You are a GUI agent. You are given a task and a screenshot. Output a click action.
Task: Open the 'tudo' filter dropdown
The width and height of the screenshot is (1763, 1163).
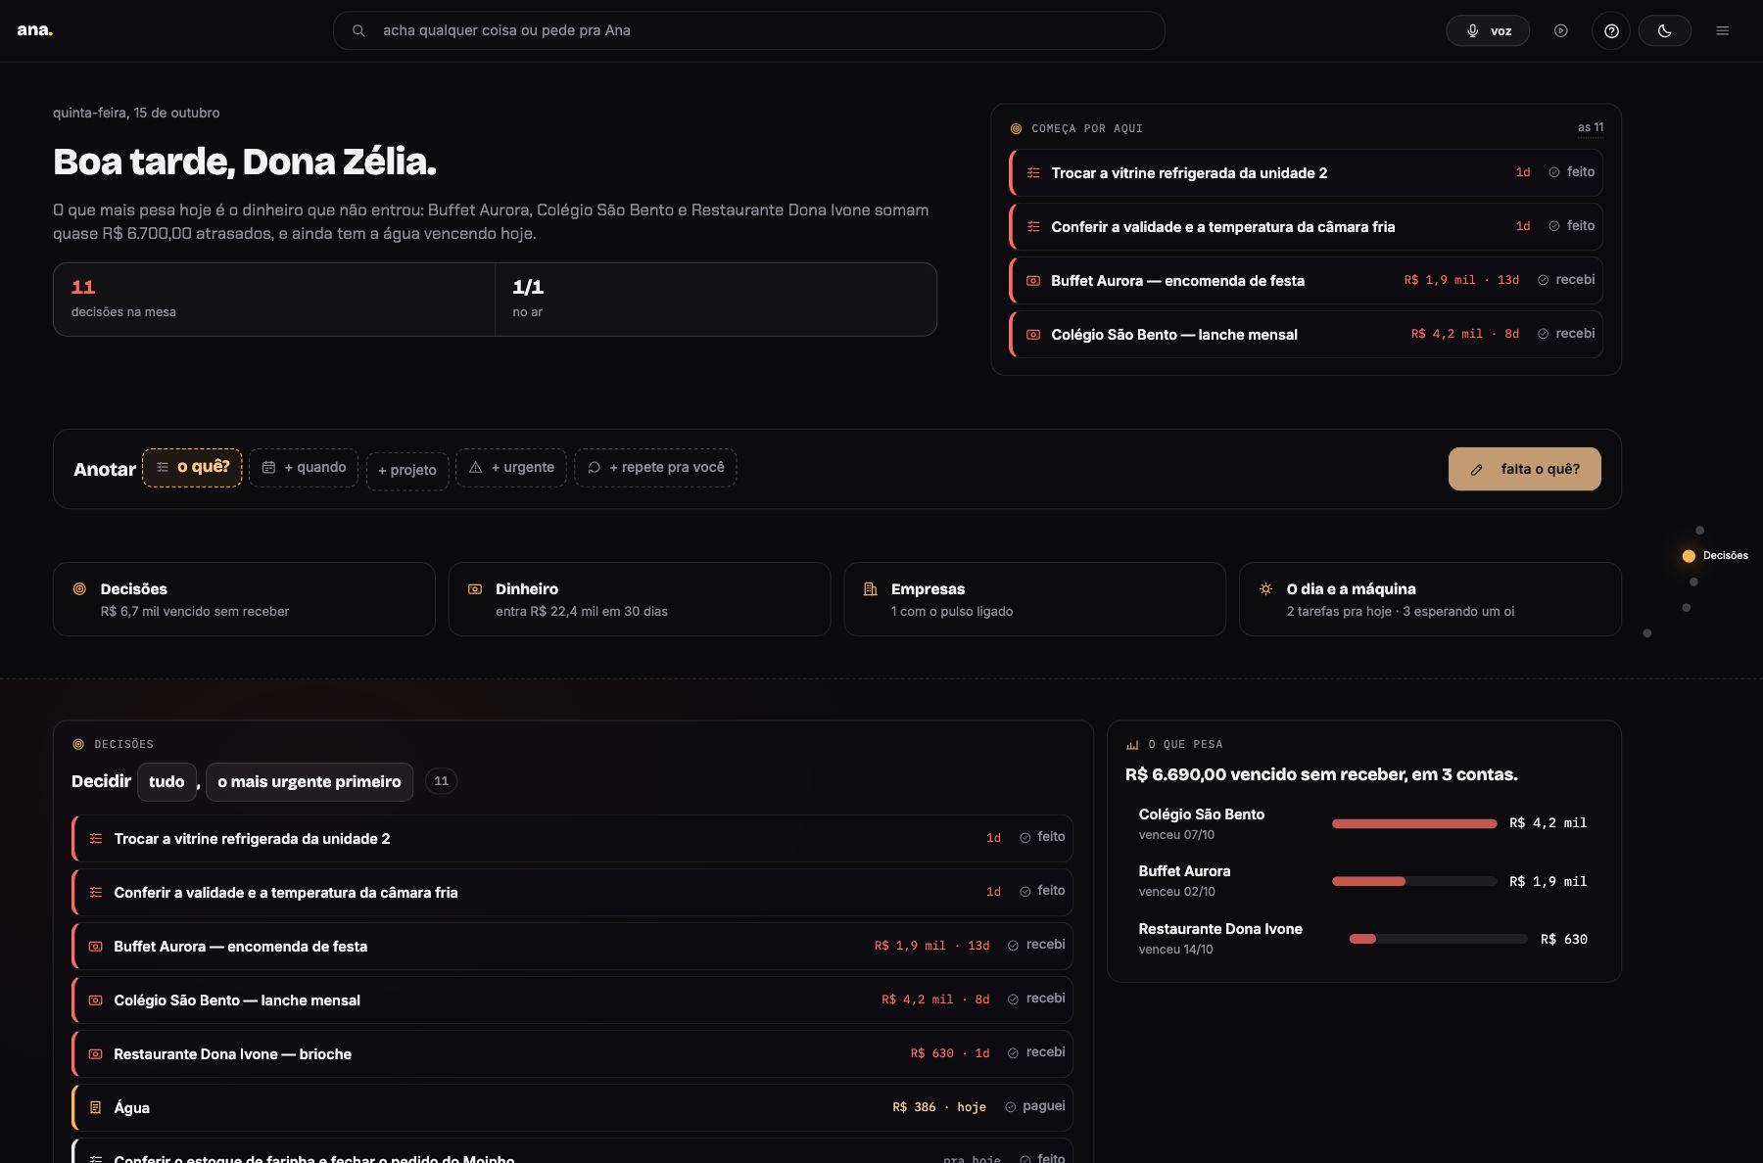(x=167, y=781)
